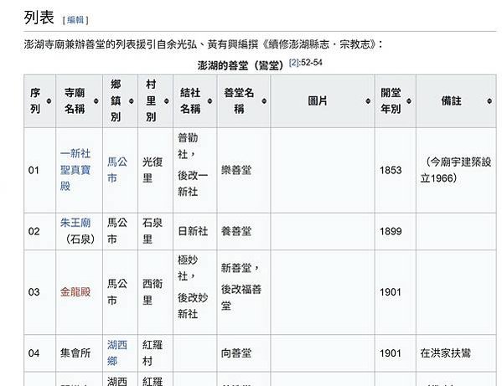Open footnote reference [2] in caption
502x386 pixels.
(x=293, y=62)
